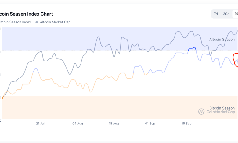
Task: Switch to the 30d time range
Action: (226, 14)
